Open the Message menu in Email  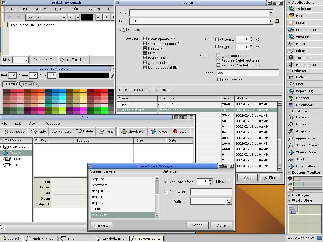(52, 124)
